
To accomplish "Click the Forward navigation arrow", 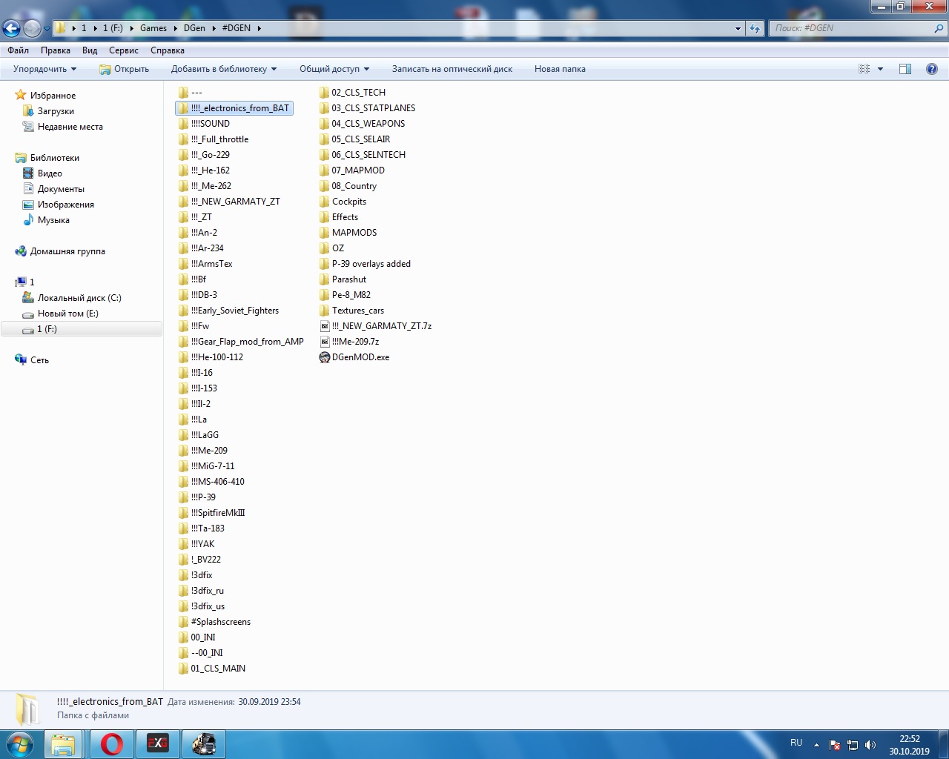I will click(x=32, y=28).
